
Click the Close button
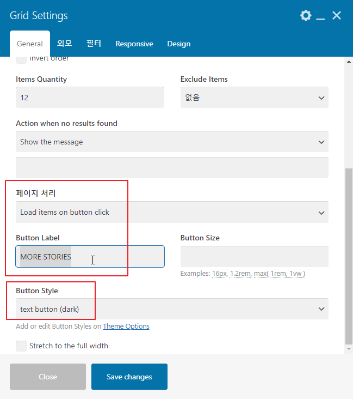point(48,377)
